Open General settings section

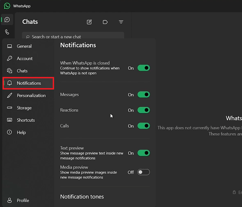pos(28,46)
